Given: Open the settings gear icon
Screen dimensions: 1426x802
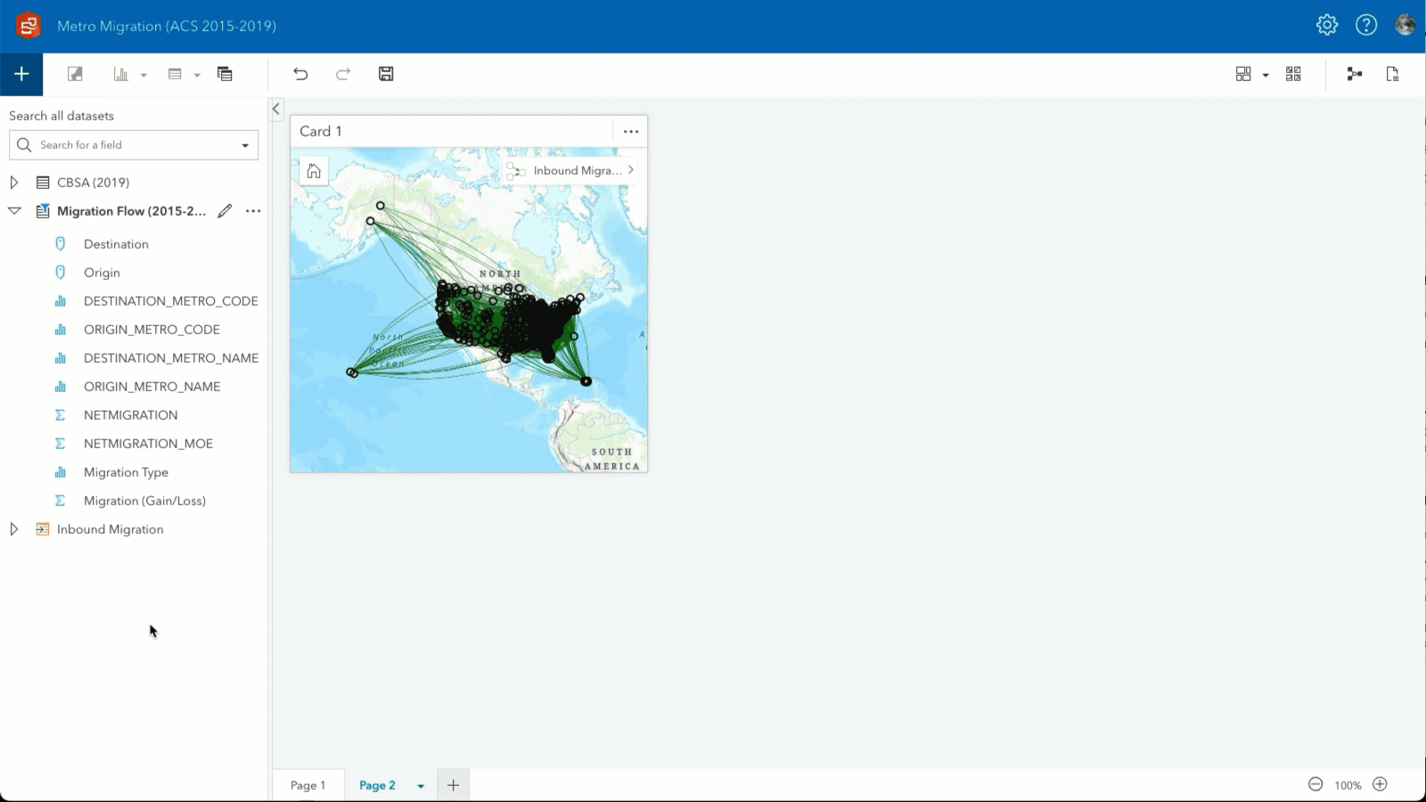Looking at the screenshot, I should pyautogui.click(x=1327, y=25).
